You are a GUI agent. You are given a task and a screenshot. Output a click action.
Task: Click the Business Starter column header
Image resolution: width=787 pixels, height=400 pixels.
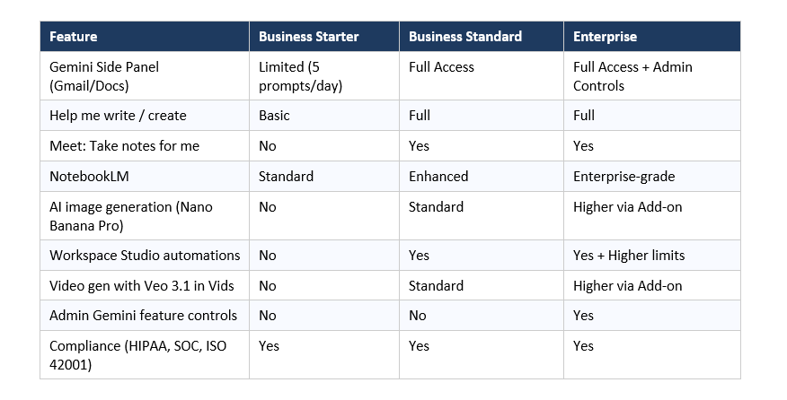tap(308, 37)
